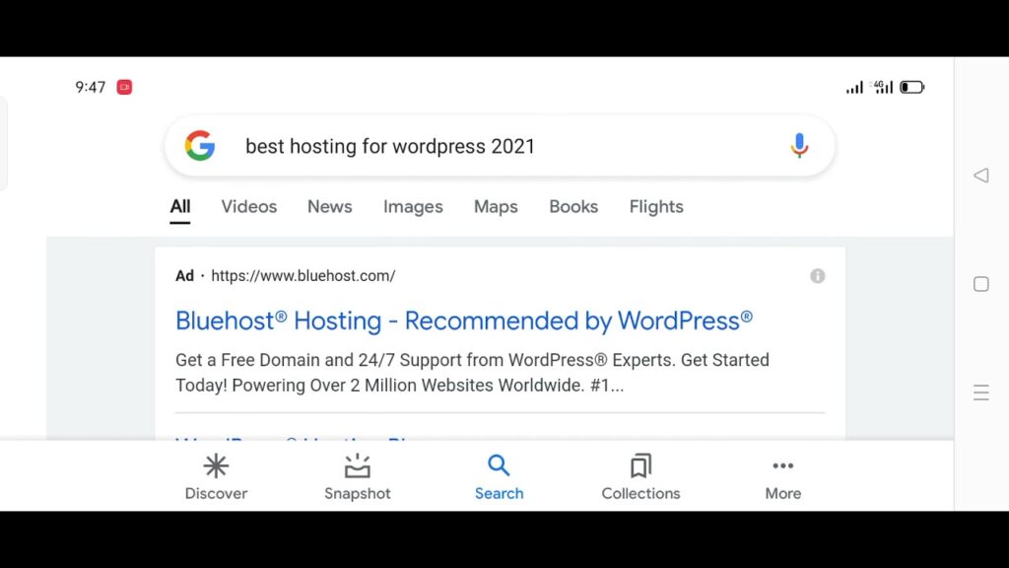
Task: Open the Discover feed in bottom navigation
Action: (216, 477)
